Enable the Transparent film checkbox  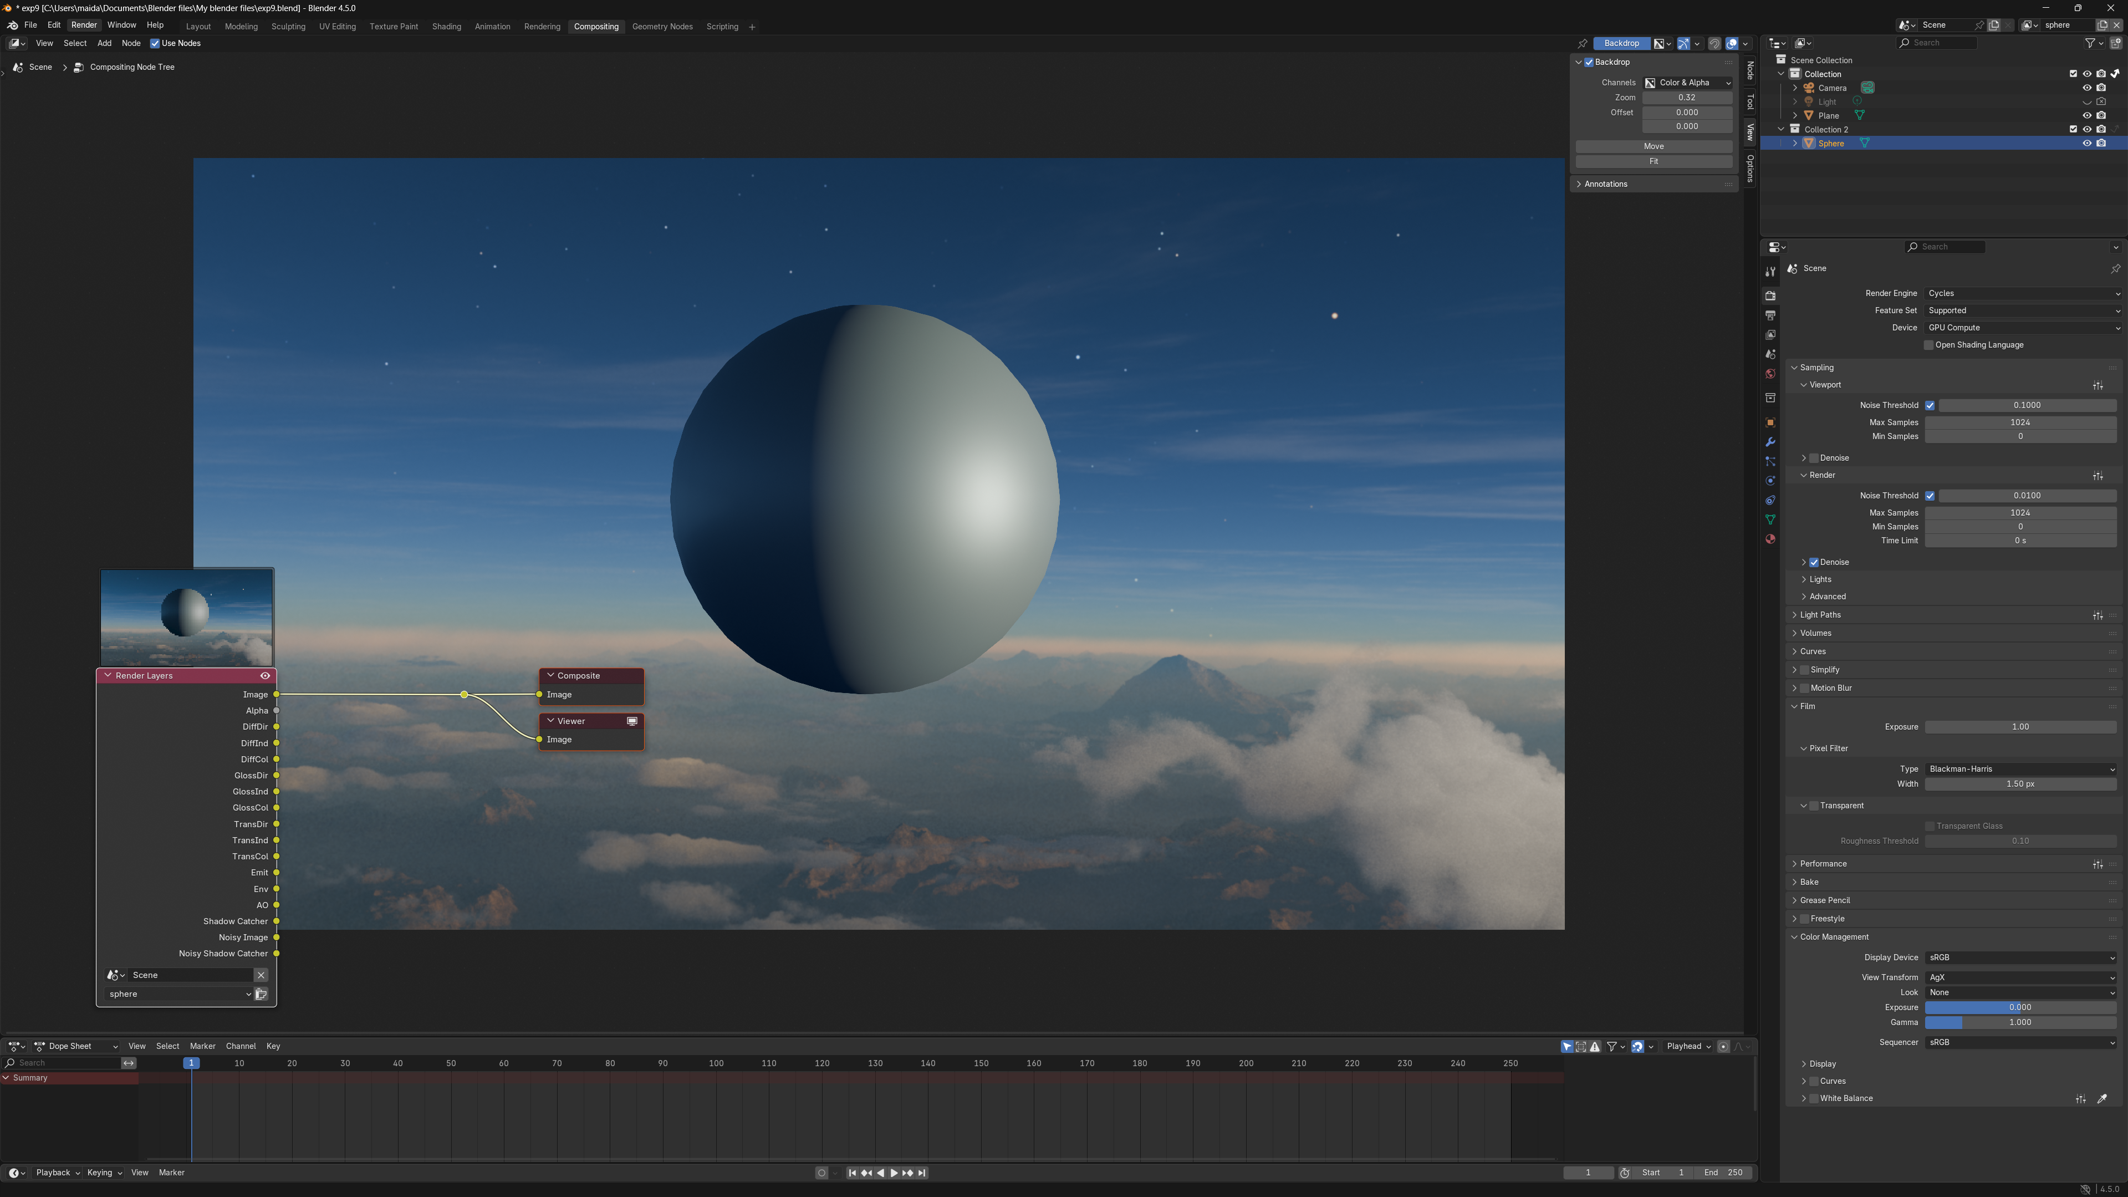[x=1814, y=806]
